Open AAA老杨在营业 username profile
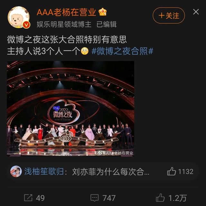Image resolution: width=206 pixels, height=206 pixels. (67, 12)
